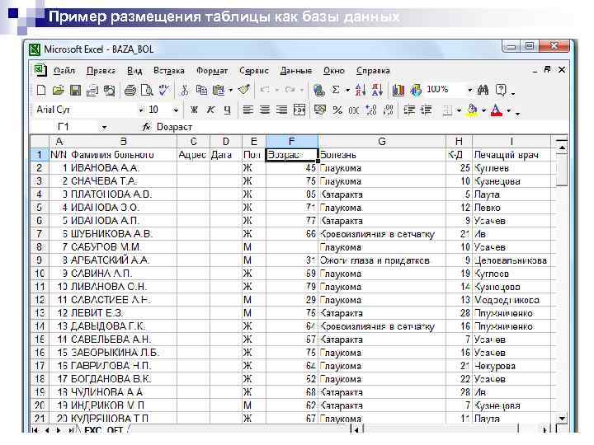This screenshot has height=445, width=594.
Task: Open fill color dropdown arrow
Action: coord(483,110)
